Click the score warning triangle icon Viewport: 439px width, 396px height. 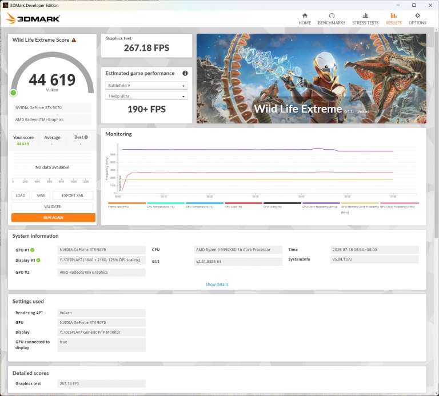point(74,40)
